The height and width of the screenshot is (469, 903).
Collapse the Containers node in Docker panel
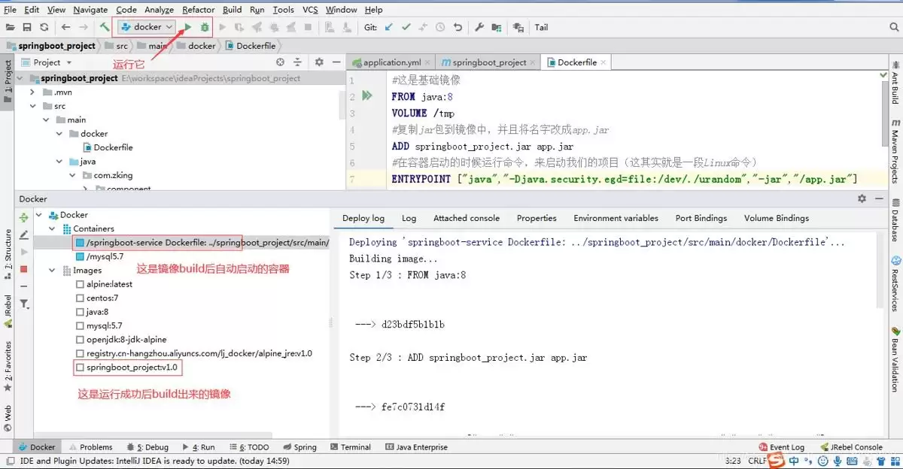point(52,228)
